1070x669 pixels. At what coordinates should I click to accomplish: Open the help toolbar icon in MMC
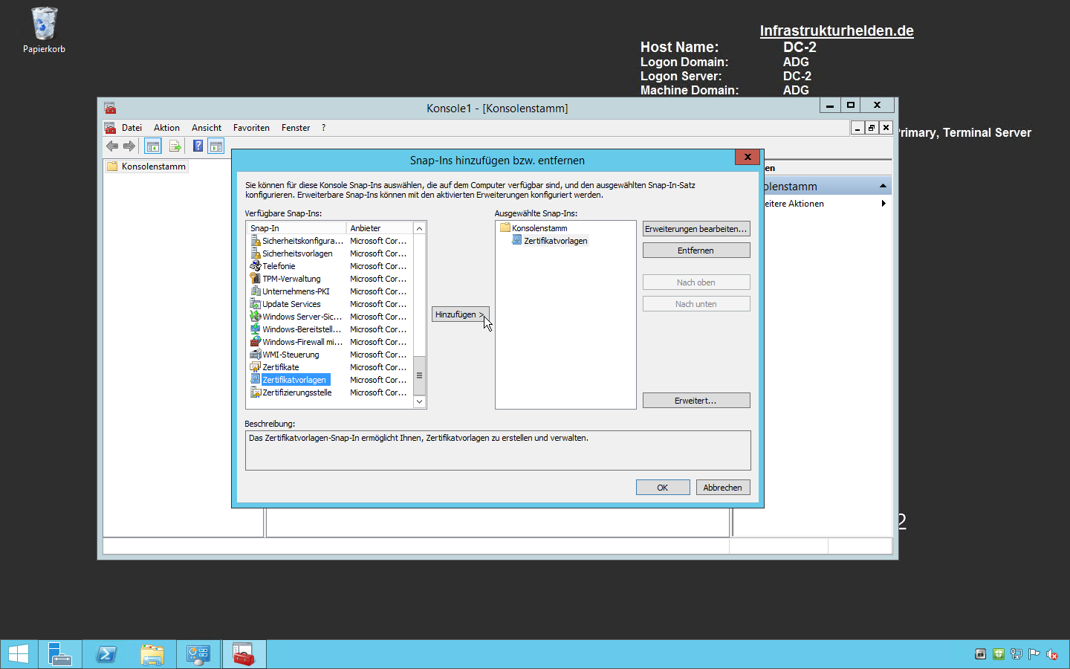click(x=198, y=146)
